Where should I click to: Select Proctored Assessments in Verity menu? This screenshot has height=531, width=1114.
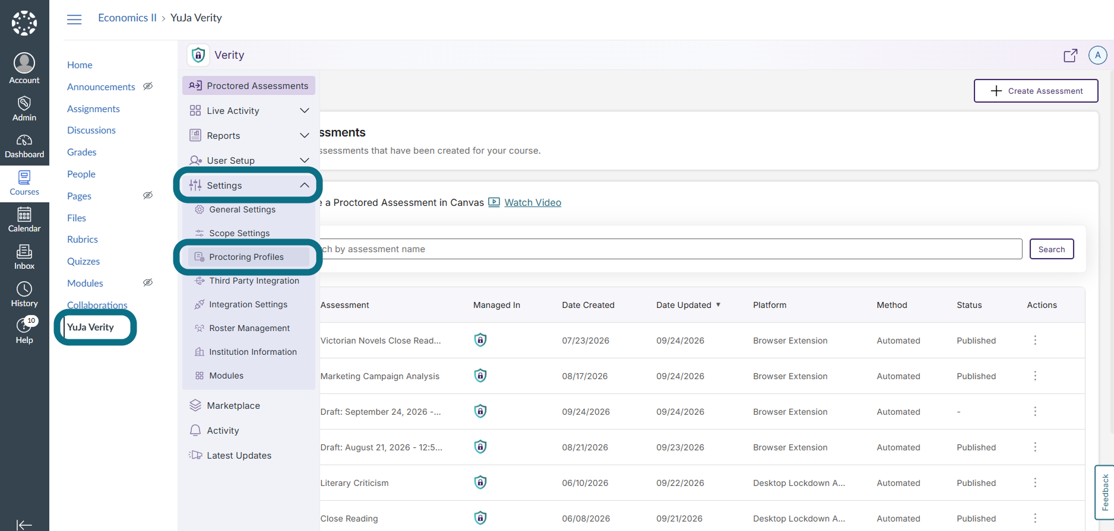[x=249, y=85]
